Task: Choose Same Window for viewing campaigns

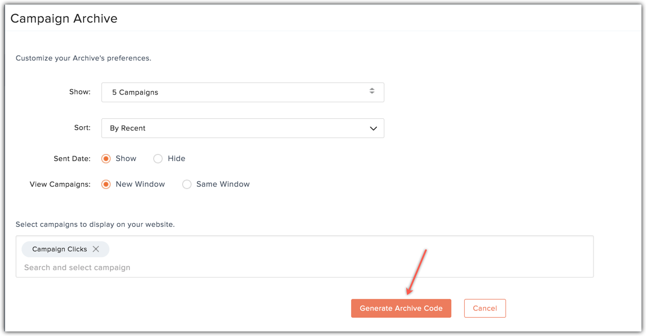Action: point(187,184)
